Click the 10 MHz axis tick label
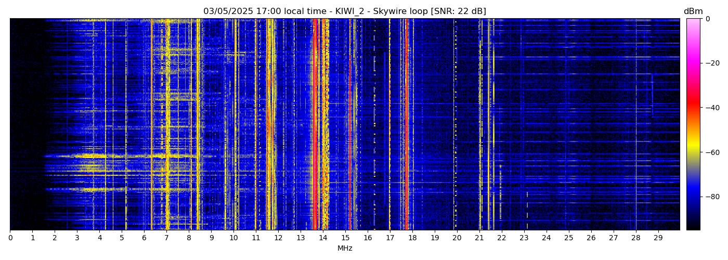 click(x=233, y=238)
